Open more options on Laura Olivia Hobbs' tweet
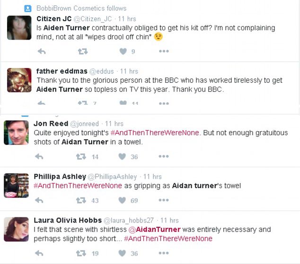 point(164,254)
